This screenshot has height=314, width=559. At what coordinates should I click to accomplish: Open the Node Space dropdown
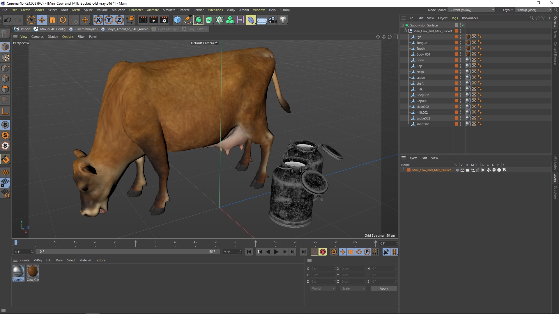click(471, 10)
